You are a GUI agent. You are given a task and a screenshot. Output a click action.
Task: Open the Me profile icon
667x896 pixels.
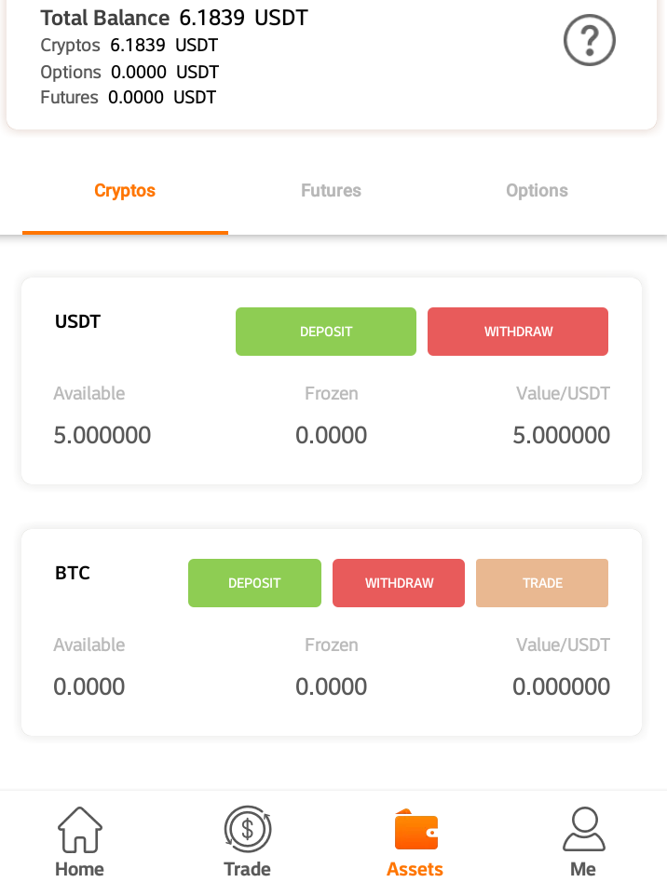[x=583, y=829]
